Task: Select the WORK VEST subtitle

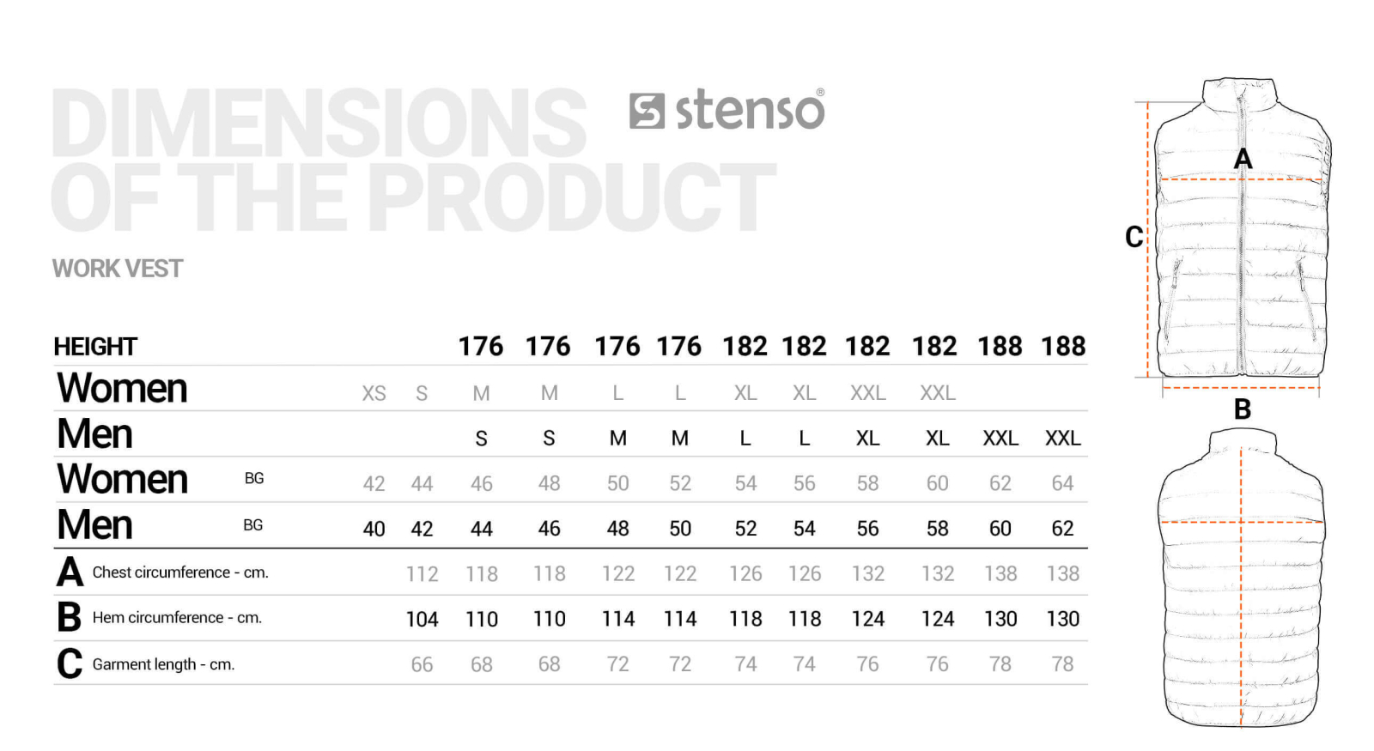Action: 118,269
